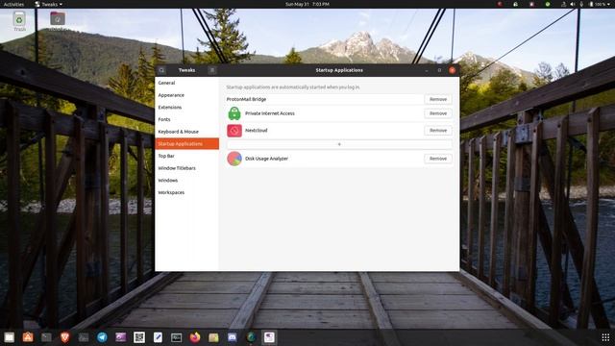The height and width of the screenshot is (346, 615).
Task: Launch Firefox from the dock
Action: pyautogui.click(x=195, y=337)
